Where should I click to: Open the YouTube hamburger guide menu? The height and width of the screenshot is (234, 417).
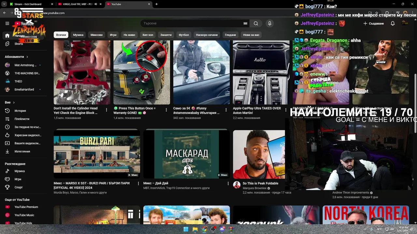click(7, 23)
